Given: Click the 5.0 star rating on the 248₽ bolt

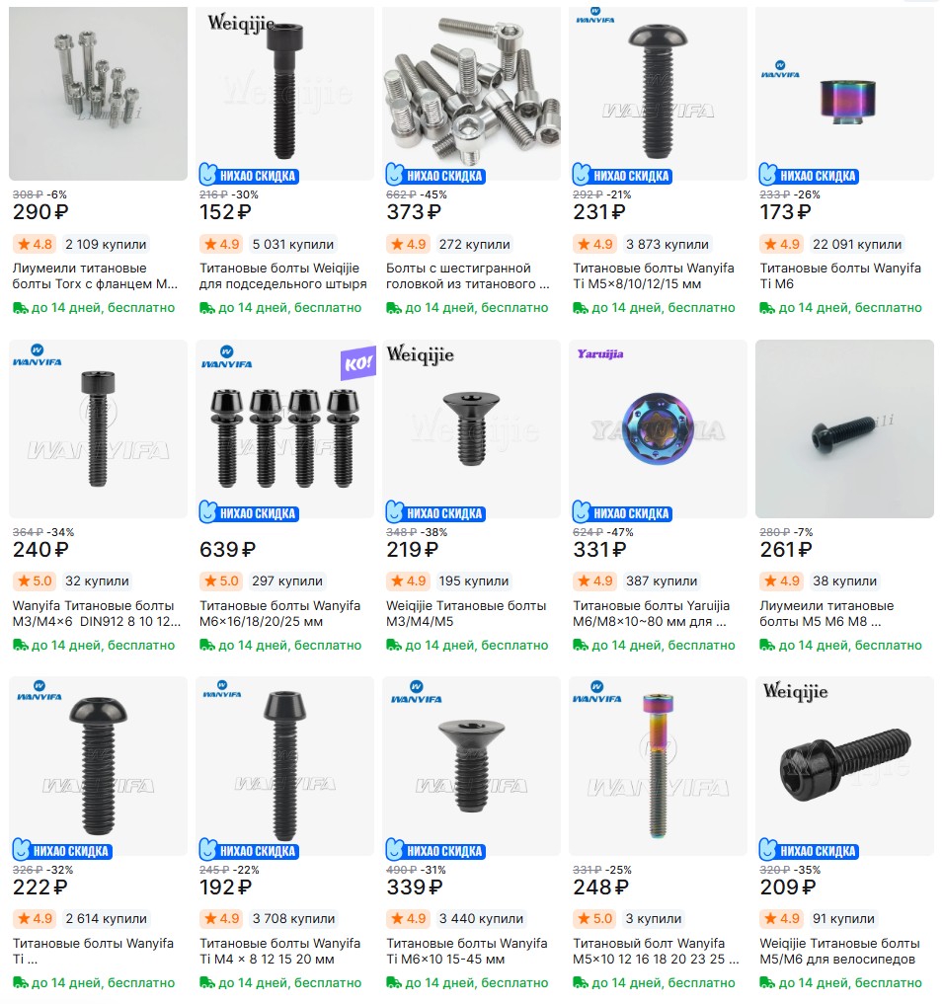Looking at the screenshot, I should (595, 918).
